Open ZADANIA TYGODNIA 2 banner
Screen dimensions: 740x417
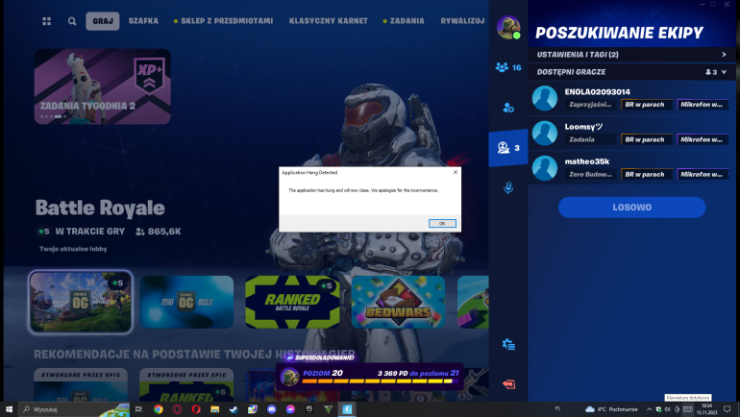tap(103, 86)
